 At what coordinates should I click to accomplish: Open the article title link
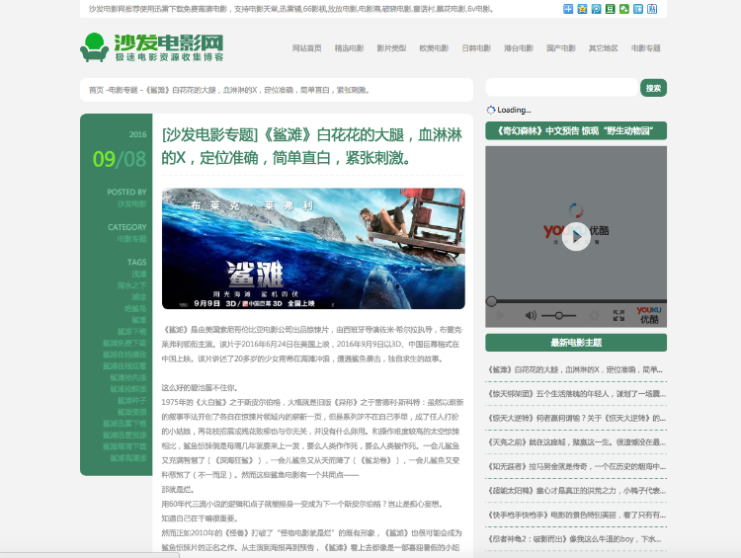pos(312,146)
